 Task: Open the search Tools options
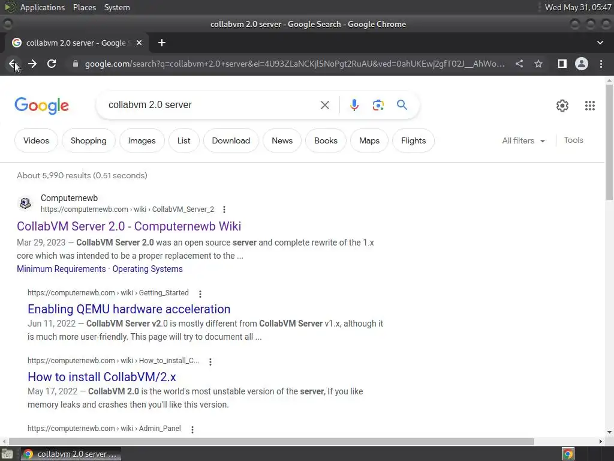[x=573, y=140]
